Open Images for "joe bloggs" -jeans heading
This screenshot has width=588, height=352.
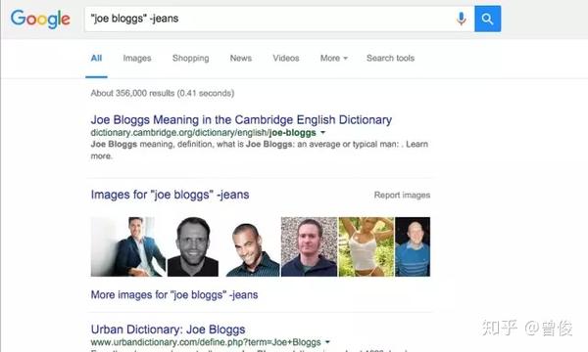click(170, 195)
